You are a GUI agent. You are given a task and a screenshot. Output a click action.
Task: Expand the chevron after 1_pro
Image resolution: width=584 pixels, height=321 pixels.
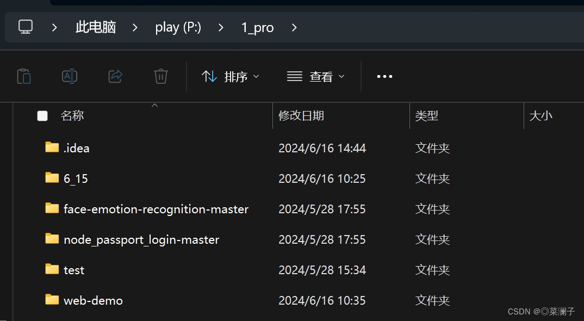pyautogui.click(x=294, y=27)
